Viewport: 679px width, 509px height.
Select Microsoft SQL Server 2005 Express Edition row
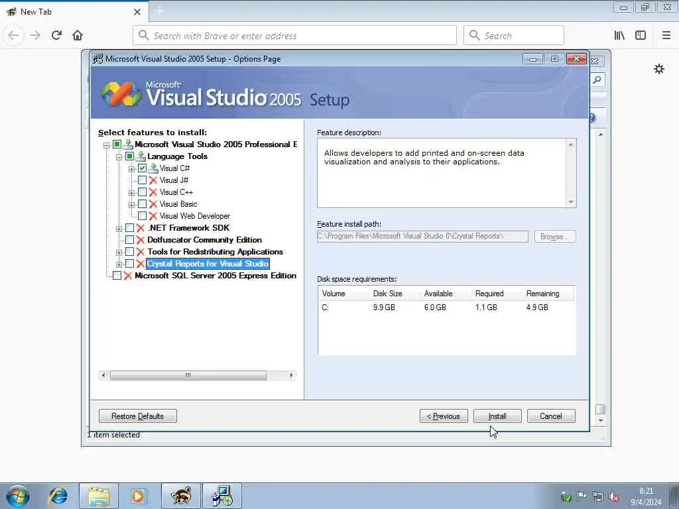click(216, 276)
